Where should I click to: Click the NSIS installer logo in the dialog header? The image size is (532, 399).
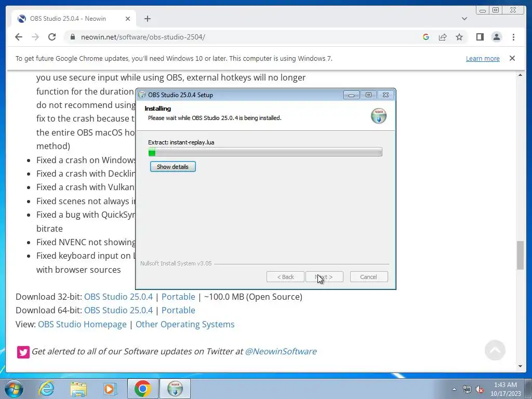point(379,116)
